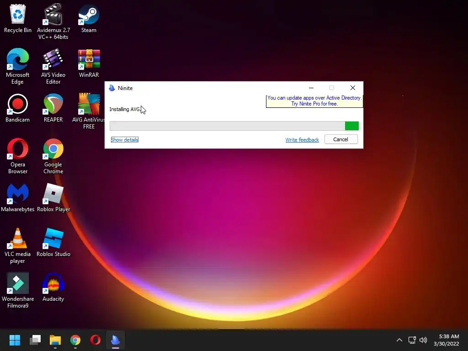Expand hidden system tray icons chevron
468x351 pixels.
point(399,340)
